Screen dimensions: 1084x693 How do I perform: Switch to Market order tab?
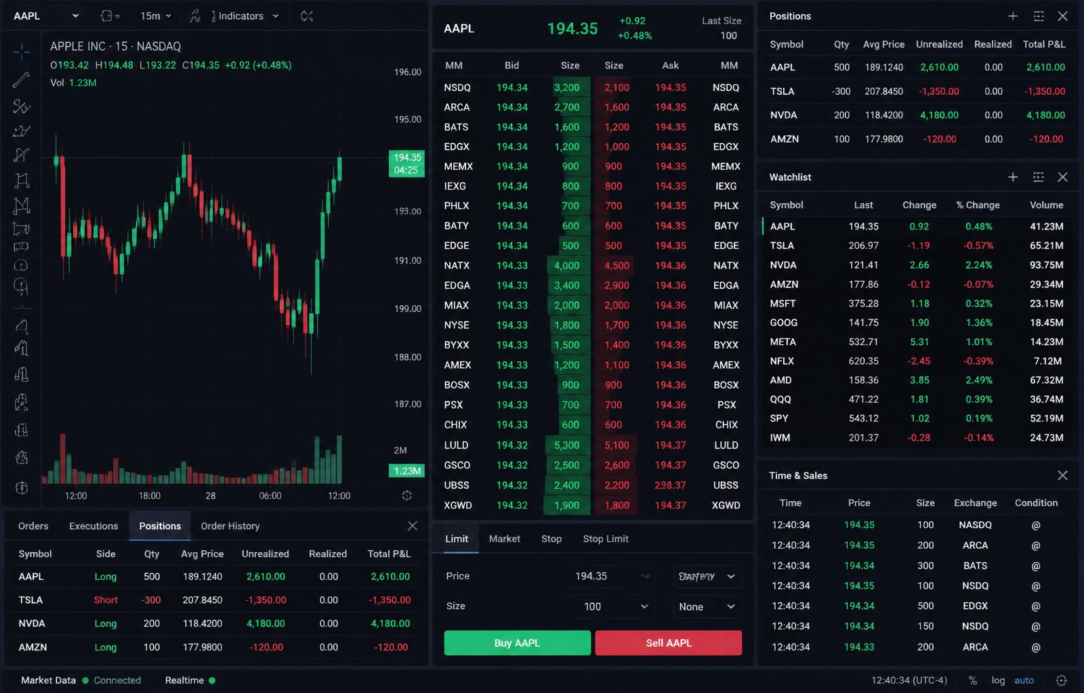pos(505,539)
